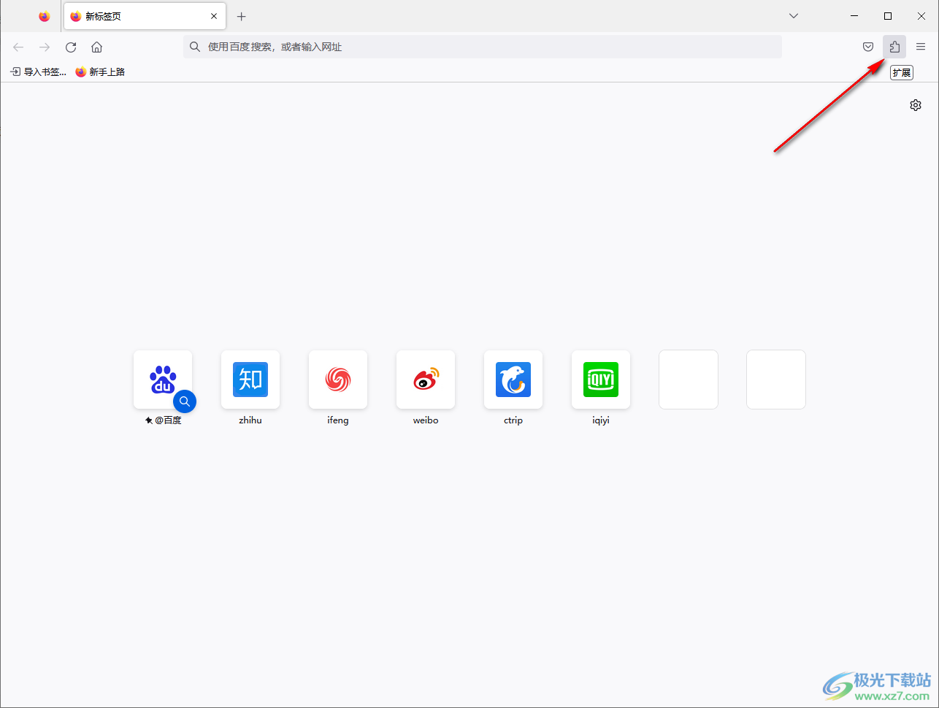Open the iqiyi shortcut tile
This screenshot has width=939, height=708.
[601, 380]
